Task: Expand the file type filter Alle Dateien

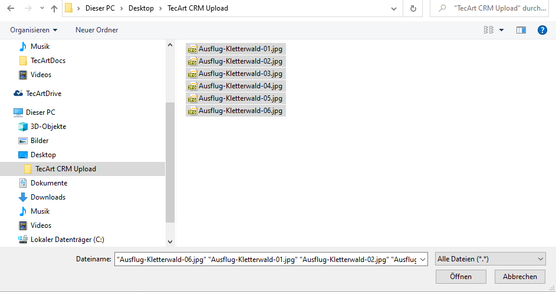Action: point(490,259)
